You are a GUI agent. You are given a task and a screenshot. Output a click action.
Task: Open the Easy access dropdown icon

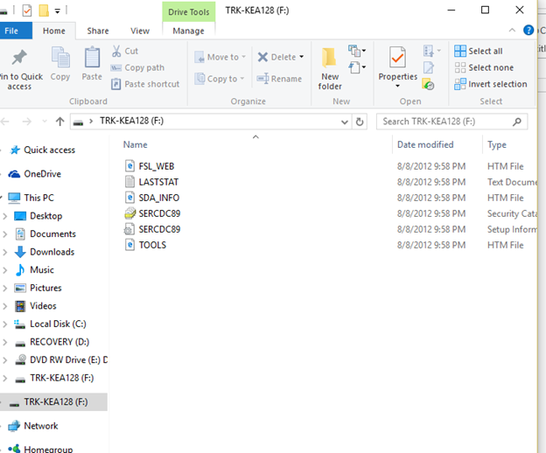[357, 66]
